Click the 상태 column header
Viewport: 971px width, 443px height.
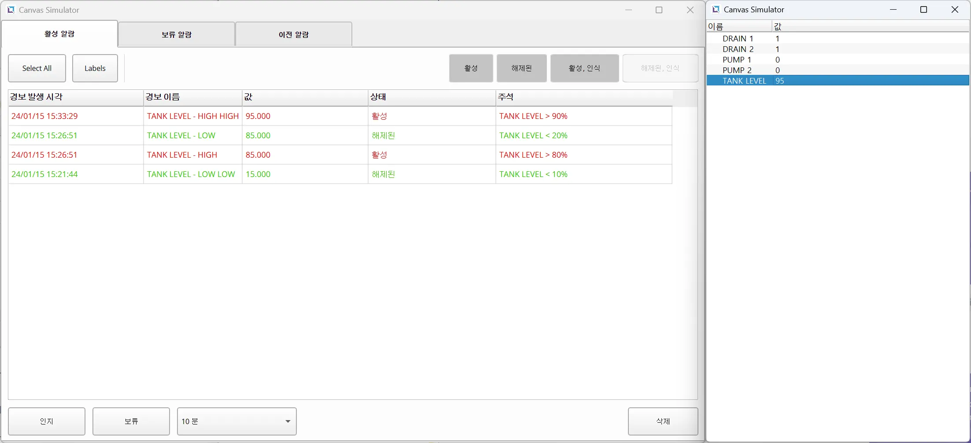coord(431,97)
